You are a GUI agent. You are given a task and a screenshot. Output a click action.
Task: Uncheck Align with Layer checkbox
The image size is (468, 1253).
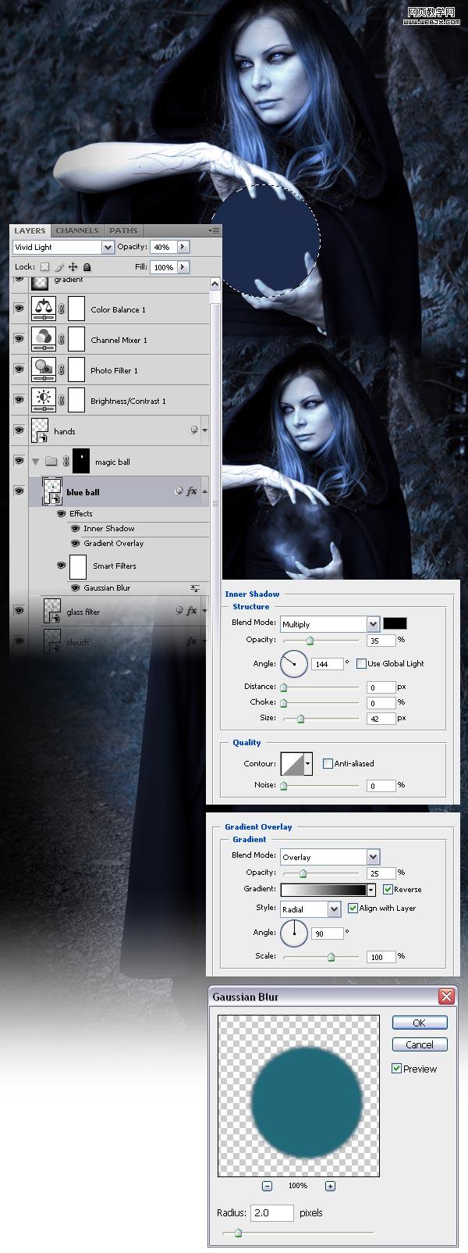pyautogui.click(x=353, y=908)
